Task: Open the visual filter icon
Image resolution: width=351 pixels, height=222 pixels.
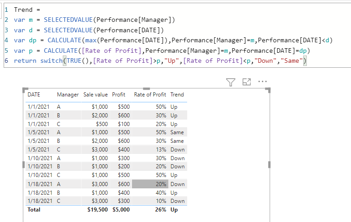Action: (x=230, y=82)
